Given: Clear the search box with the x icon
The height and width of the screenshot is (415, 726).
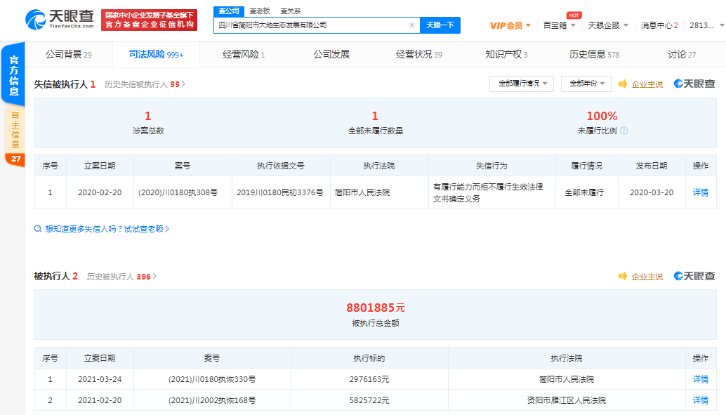Looking at the screenshot, I should [x=411, y=25].
